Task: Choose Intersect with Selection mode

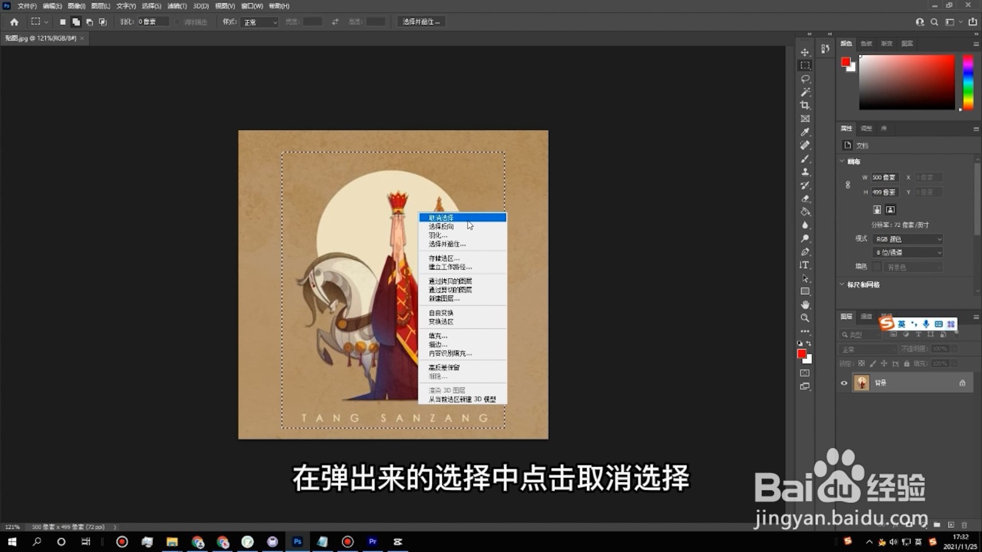Action: pyautogui.click(x=103, y=21)
